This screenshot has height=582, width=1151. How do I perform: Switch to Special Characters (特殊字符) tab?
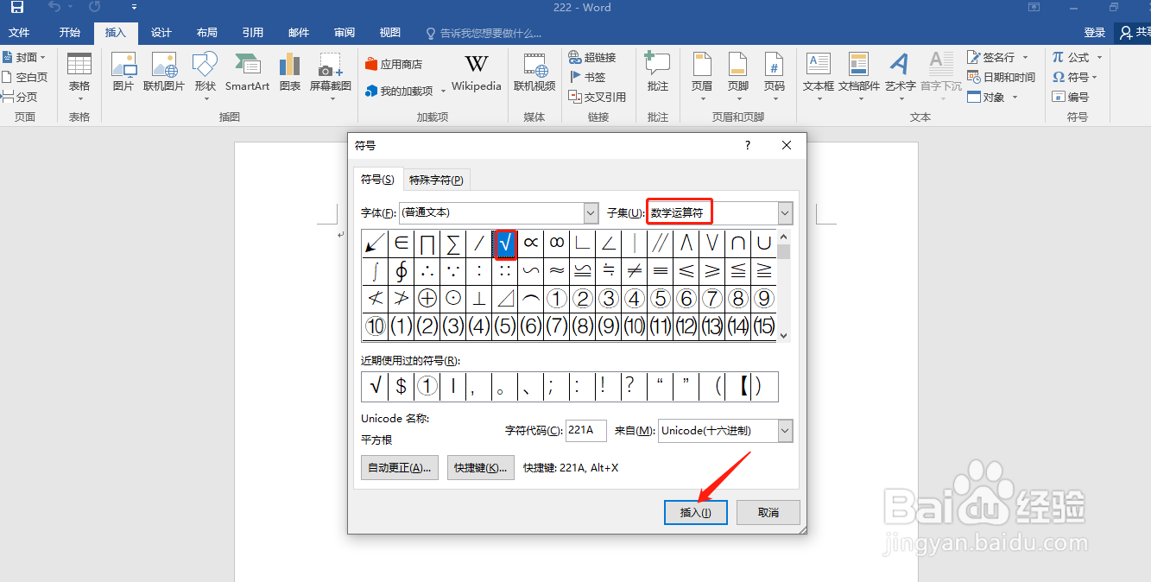pos(436,180)
